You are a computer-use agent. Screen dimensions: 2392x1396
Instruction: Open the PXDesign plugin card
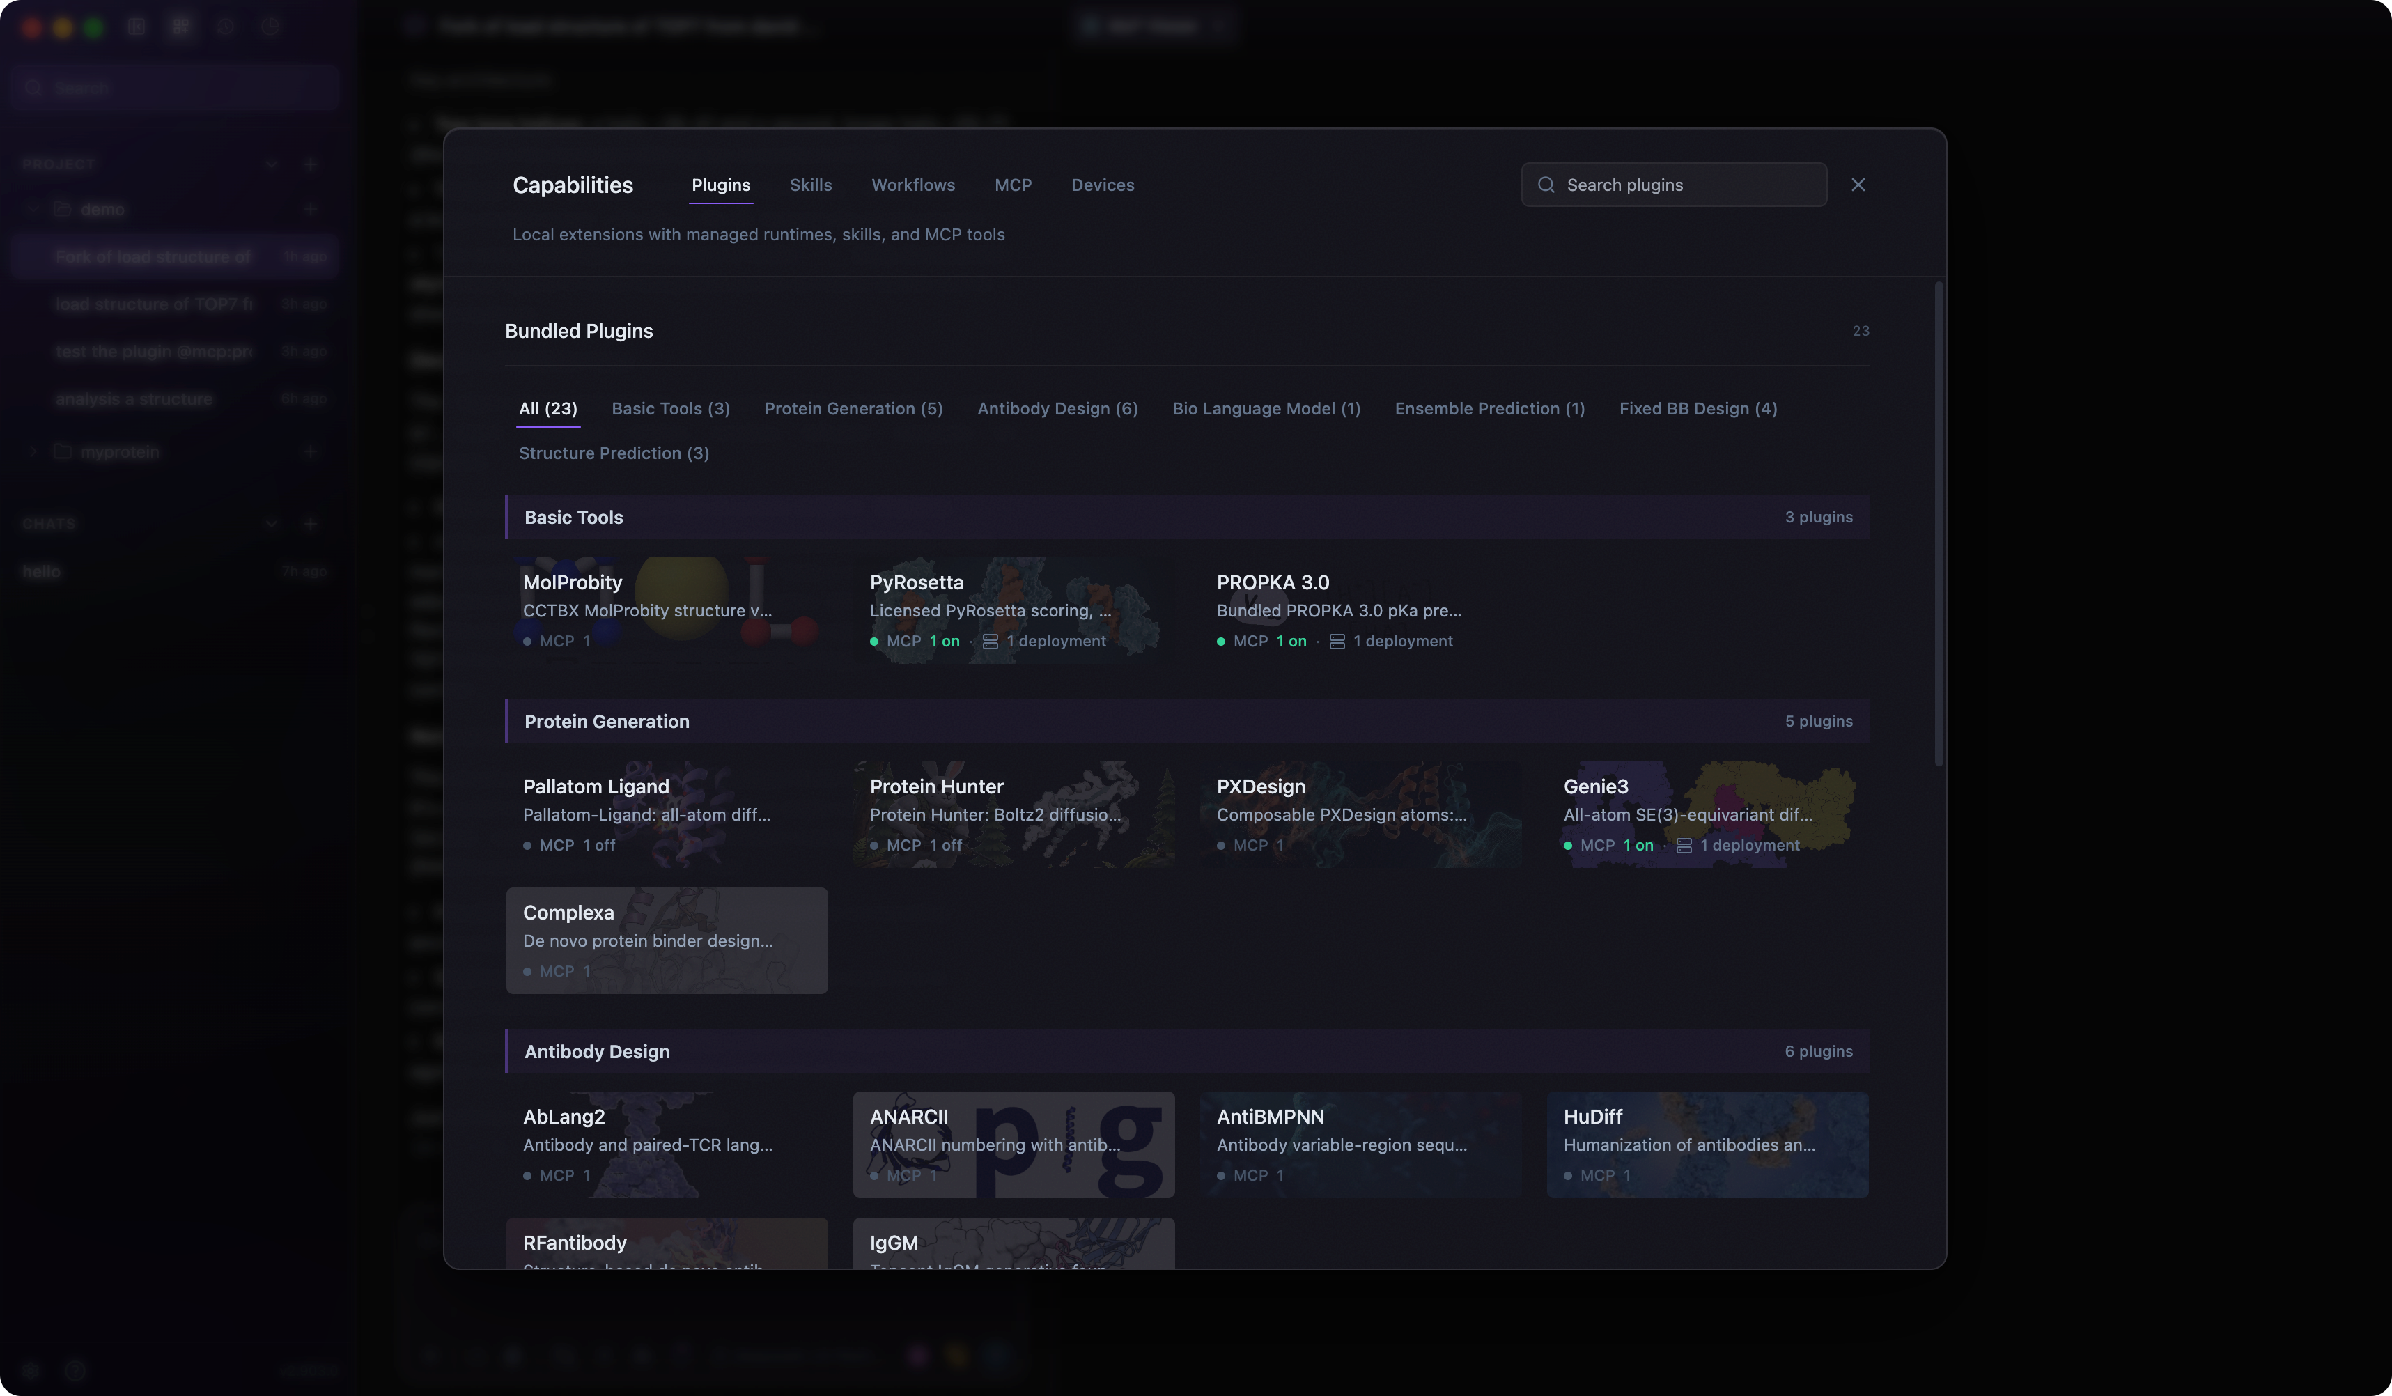pyautogui.click(x=1360, y=814)
